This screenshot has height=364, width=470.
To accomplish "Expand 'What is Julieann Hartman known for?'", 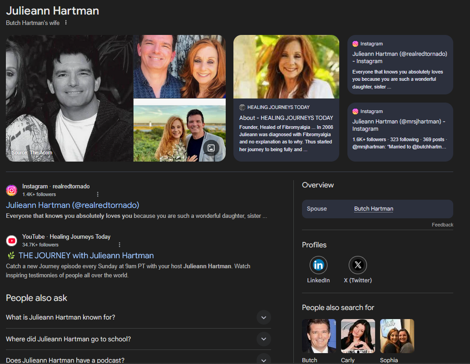I will 139,317.
